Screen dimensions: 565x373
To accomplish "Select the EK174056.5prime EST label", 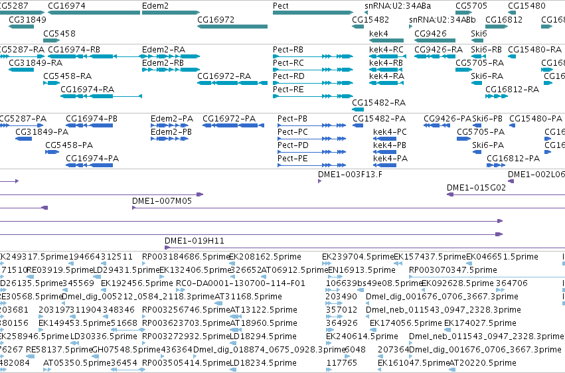I will click(x=406, y=323).
